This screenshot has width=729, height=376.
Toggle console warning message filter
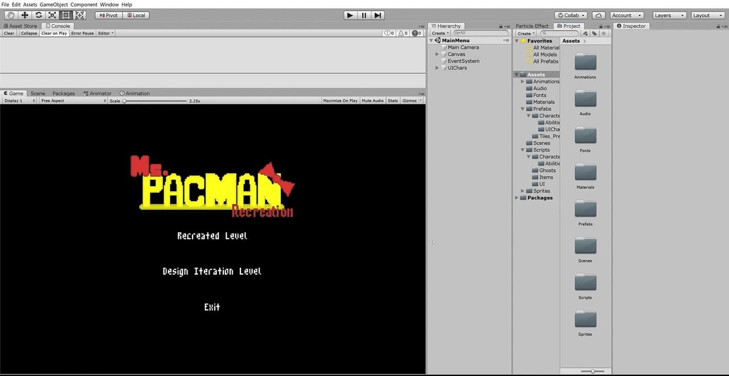403,33
